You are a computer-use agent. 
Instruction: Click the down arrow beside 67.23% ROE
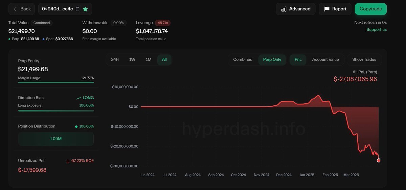tap(68, 161)
